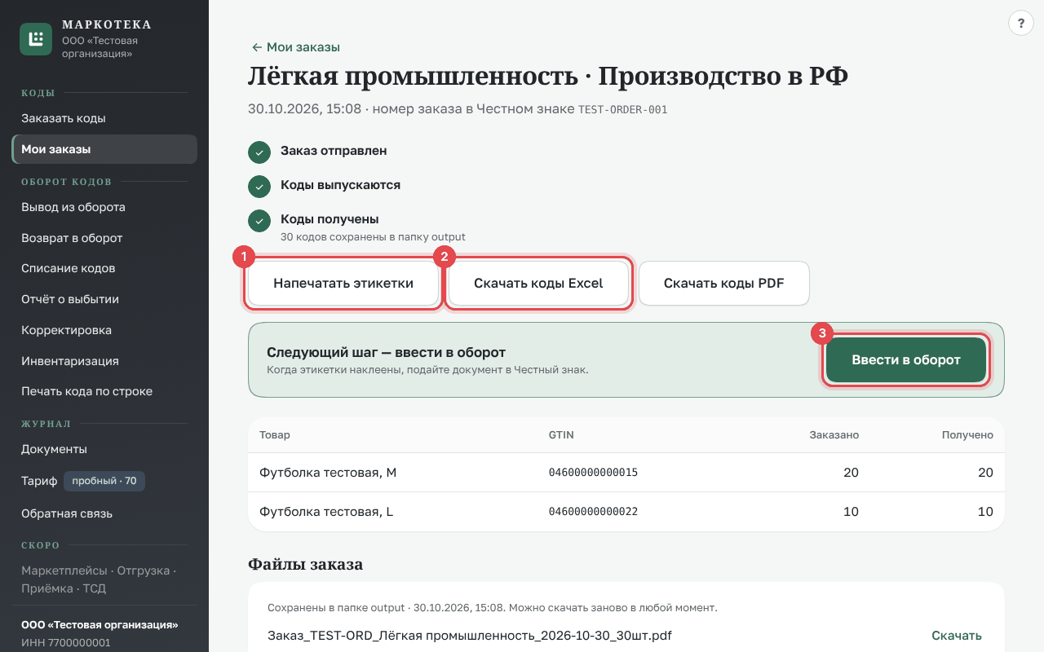Select Мои заказы in sidebar
This screenshot has width=1044, height=652.
(x=104, y=149)
